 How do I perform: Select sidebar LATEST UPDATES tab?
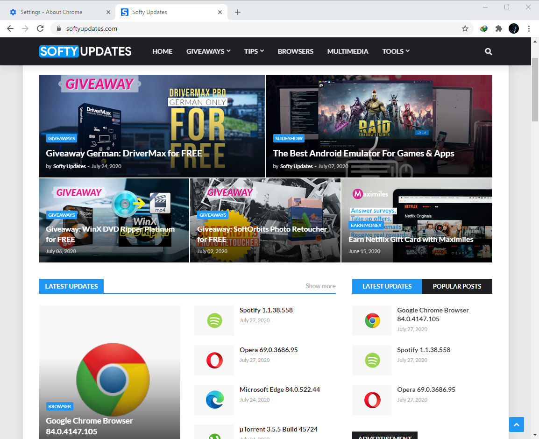(387, 286)
